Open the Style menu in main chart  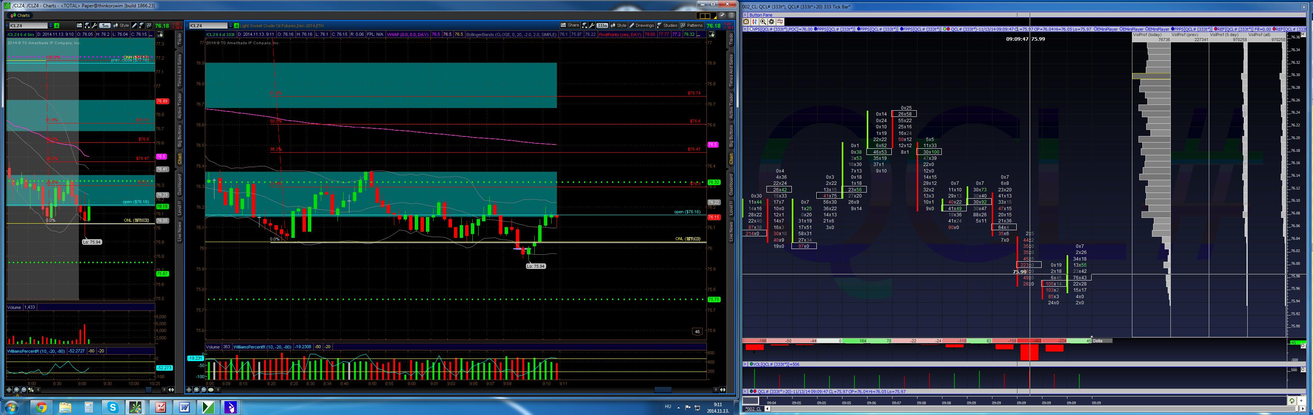[x=618, y=25]
